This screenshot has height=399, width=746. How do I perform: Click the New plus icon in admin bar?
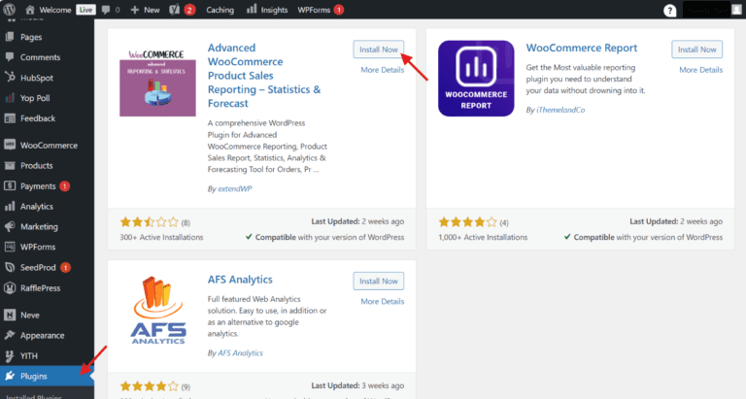pos(135,10)
